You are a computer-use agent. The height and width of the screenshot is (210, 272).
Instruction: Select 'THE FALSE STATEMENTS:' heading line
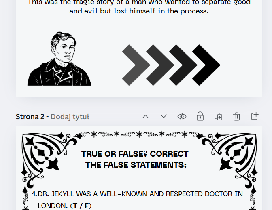point(136,165)
